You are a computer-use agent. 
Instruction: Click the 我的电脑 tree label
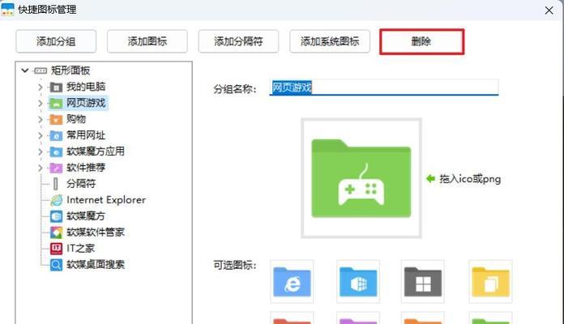[86, 87]
